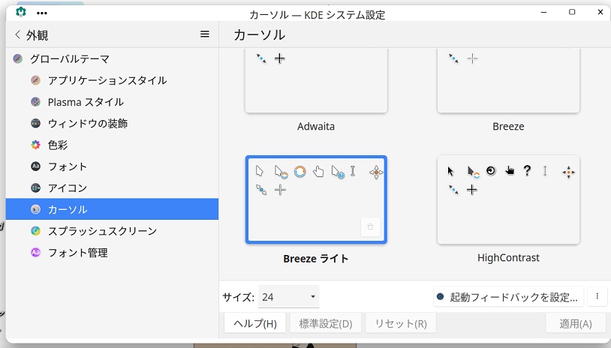
Task: Click the trash icon on Breeze ライト
Action: [x=370, y=227]
